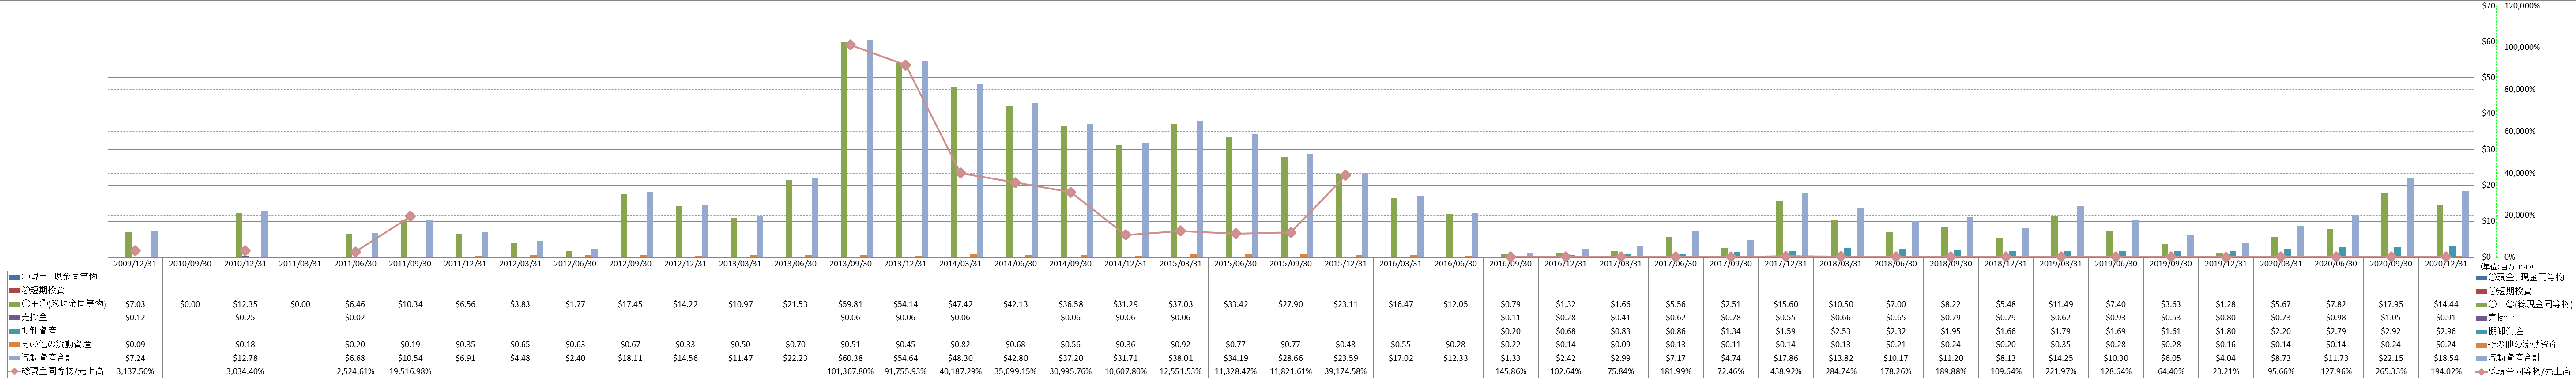Click the 2,524.61% ratio cell
2576x379 pixels.
[x=354, y=372]
